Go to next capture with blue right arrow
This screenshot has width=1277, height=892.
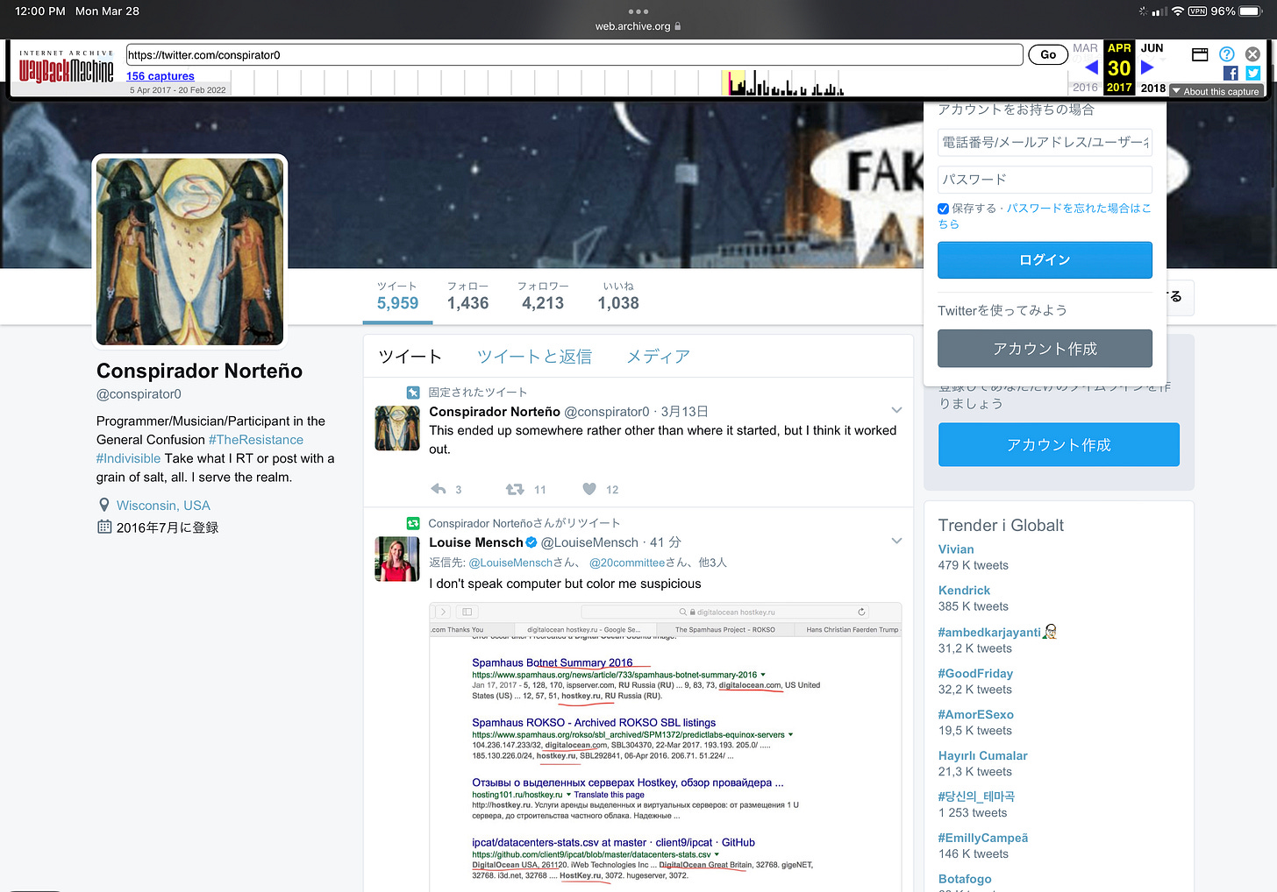[x=1146, y=67]
